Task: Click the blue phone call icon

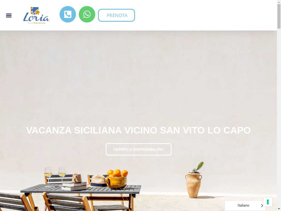Action: point(68,14)
